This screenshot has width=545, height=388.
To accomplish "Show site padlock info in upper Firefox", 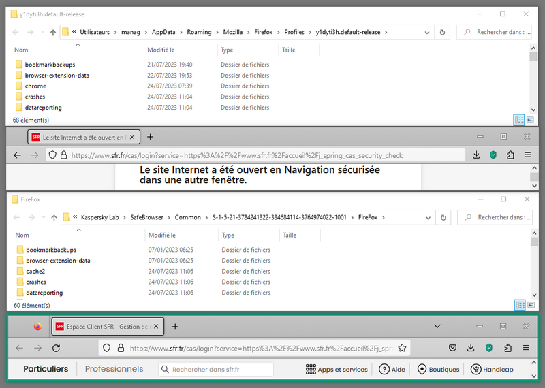I will pos(63,155).
